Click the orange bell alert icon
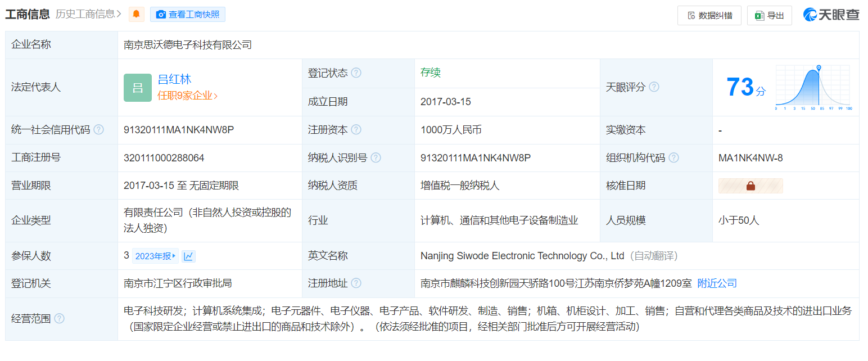 pyautogui.click(x=136, y=15)
